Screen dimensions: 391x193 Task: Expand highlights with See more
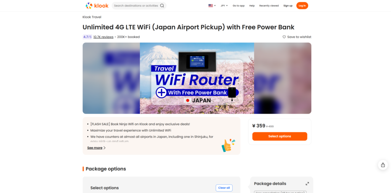coord(96,148)
